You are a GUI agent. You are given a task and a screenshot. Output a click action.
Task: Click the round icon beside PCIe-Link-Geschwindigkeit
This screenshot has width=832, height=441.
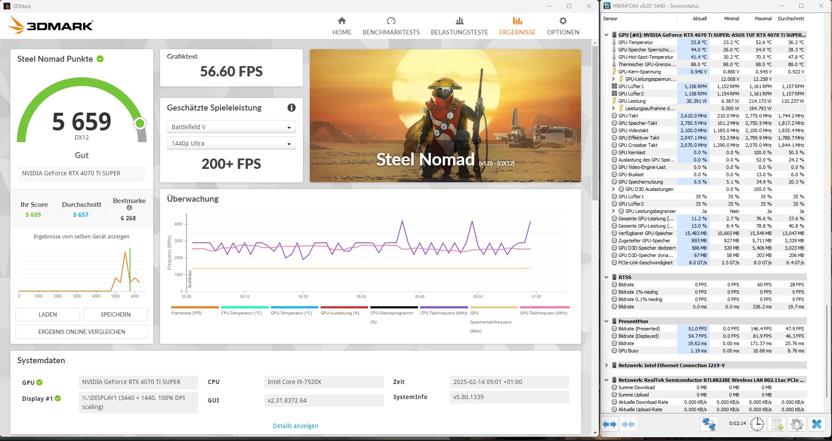tap(614, 263)
